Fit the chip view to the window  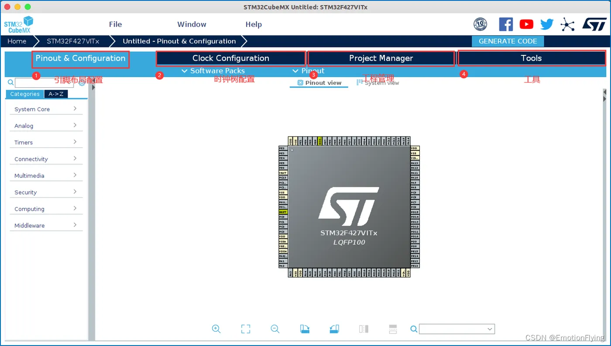246,329
